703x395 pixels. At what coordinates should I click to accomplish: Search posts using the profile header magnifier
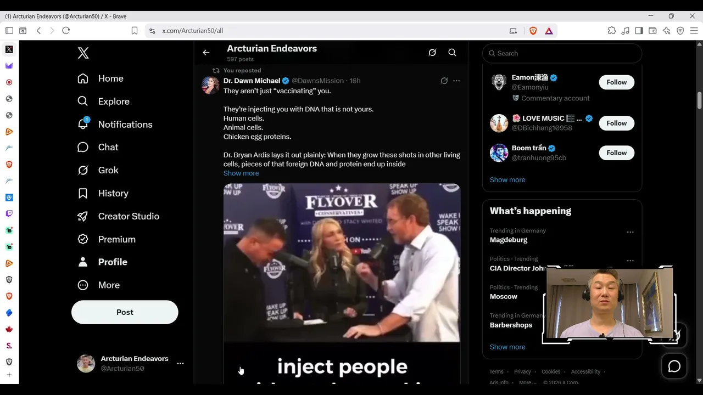[x=452, y=53]
